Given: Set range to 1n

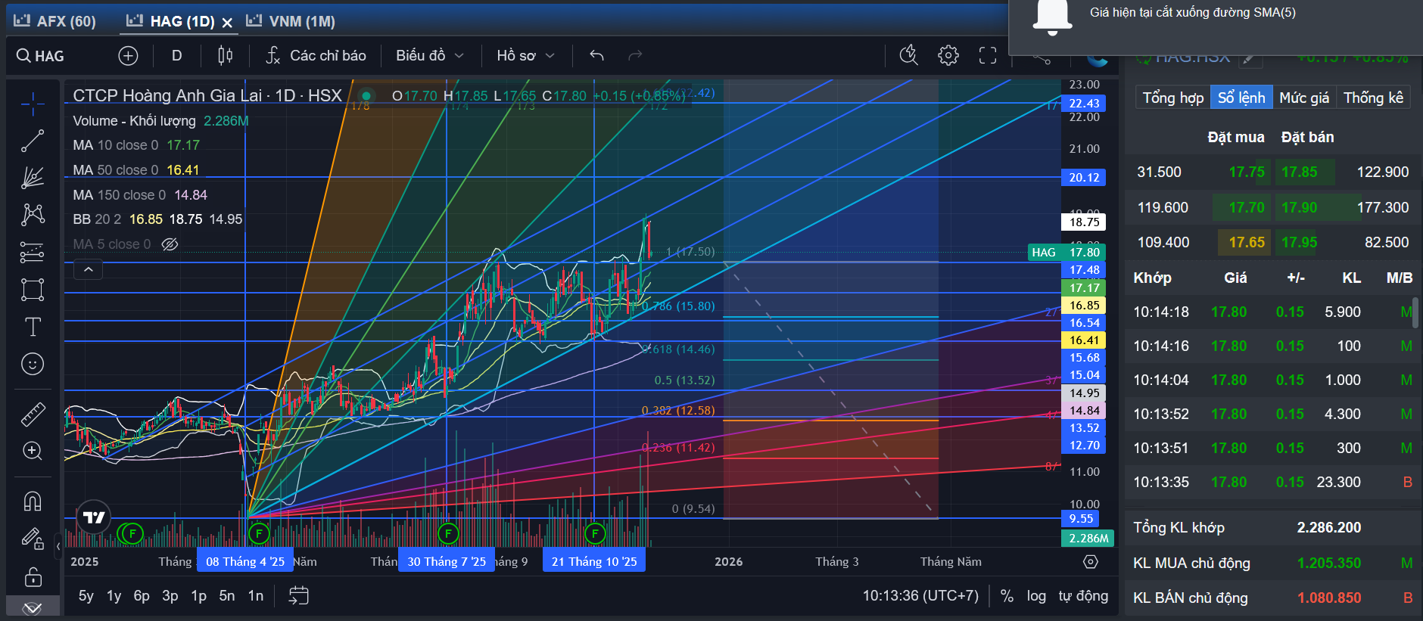Looking at the screenshot, I should [256, 596].
